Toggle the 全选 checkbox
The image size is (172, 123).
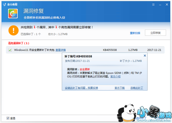(8, 118)
